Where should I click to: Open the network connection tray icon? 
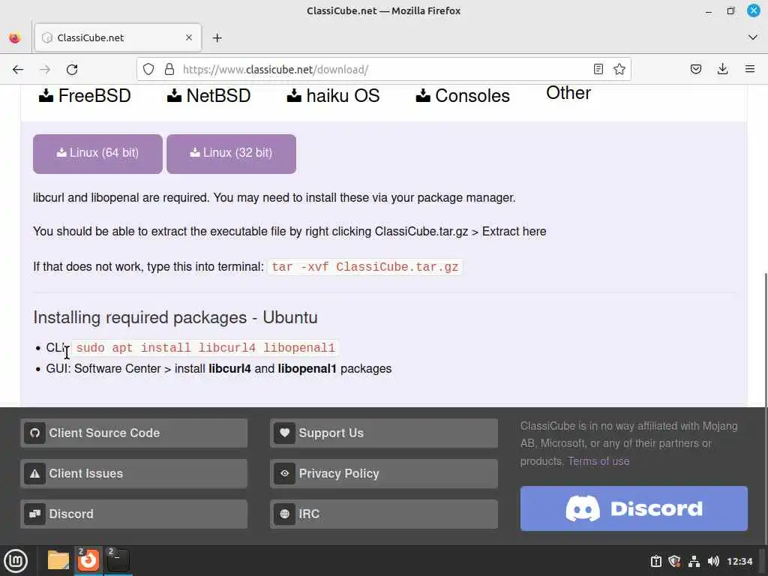[x=694, y=561]
